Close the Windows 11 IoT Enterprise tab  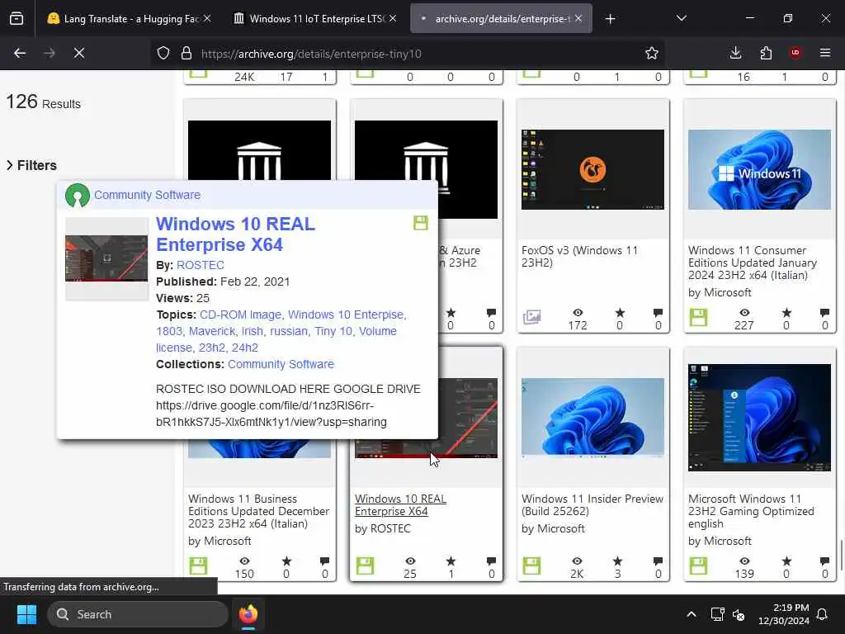pyautogui.click(x=393, y=18)
